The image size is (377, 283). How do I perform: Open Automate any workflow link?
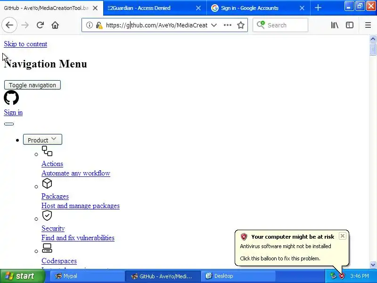(76, 173)
